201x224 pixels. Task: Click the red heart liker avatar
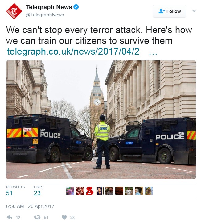click(80, 191)
